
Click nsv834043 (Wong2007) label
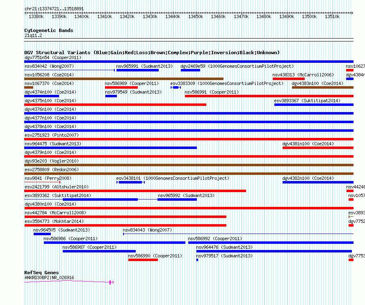(147, 230)
